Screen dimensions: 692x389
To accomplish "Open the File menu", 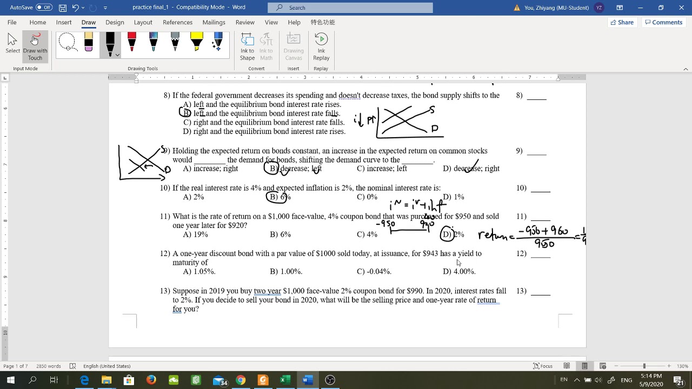I will click(12, 22).
